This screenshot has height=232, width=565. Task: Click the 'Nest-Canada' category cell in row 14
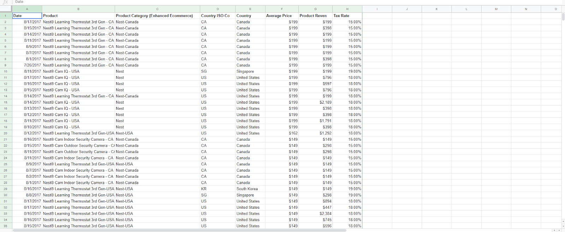click(x=157, y=96)
